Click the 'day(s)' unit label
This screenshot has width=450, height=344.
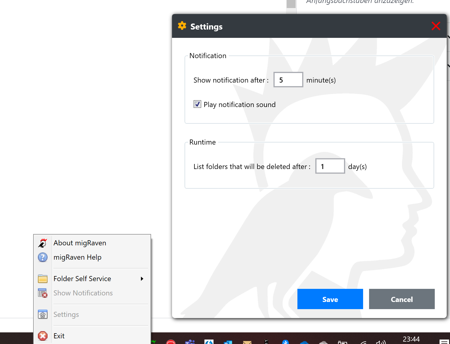(x=357, y=167)
